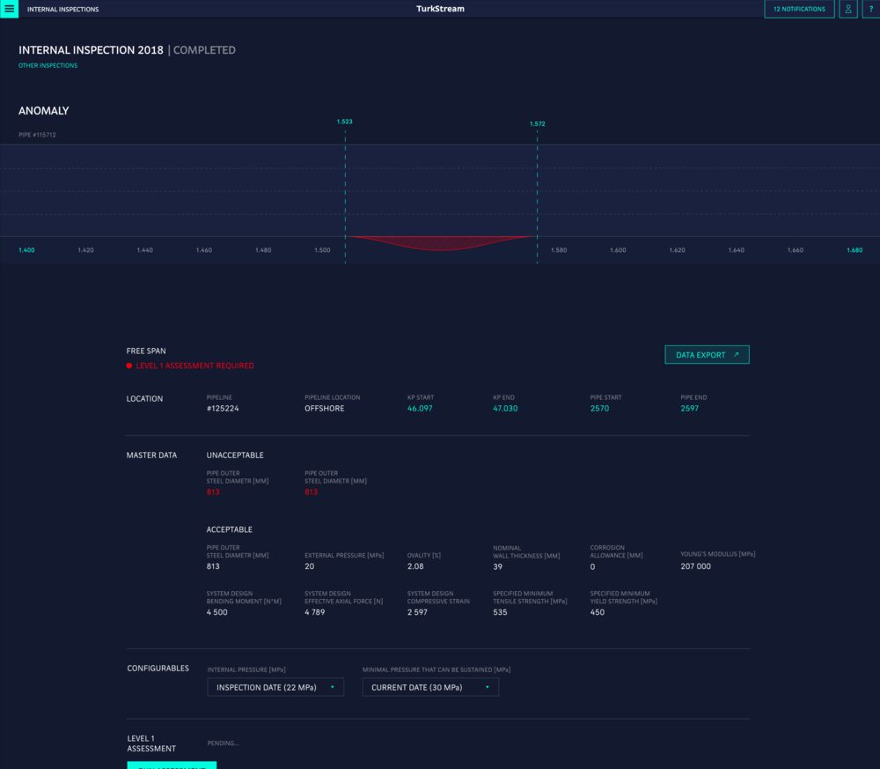Click the arrow icon in Data Export

click(x=736, y=355)
